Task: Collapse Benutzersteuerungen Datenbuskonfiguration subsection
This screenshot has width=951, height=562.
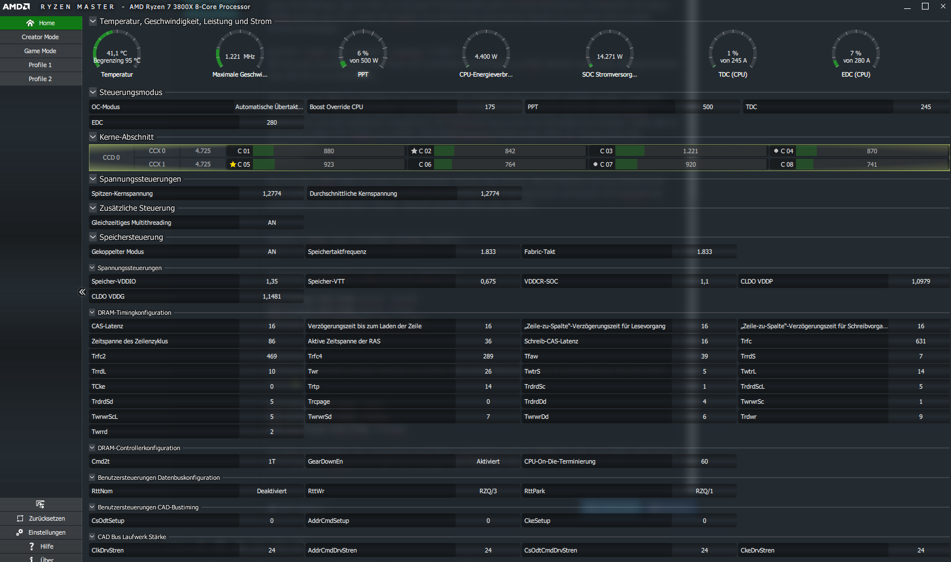Action: (x=92, y=478)
